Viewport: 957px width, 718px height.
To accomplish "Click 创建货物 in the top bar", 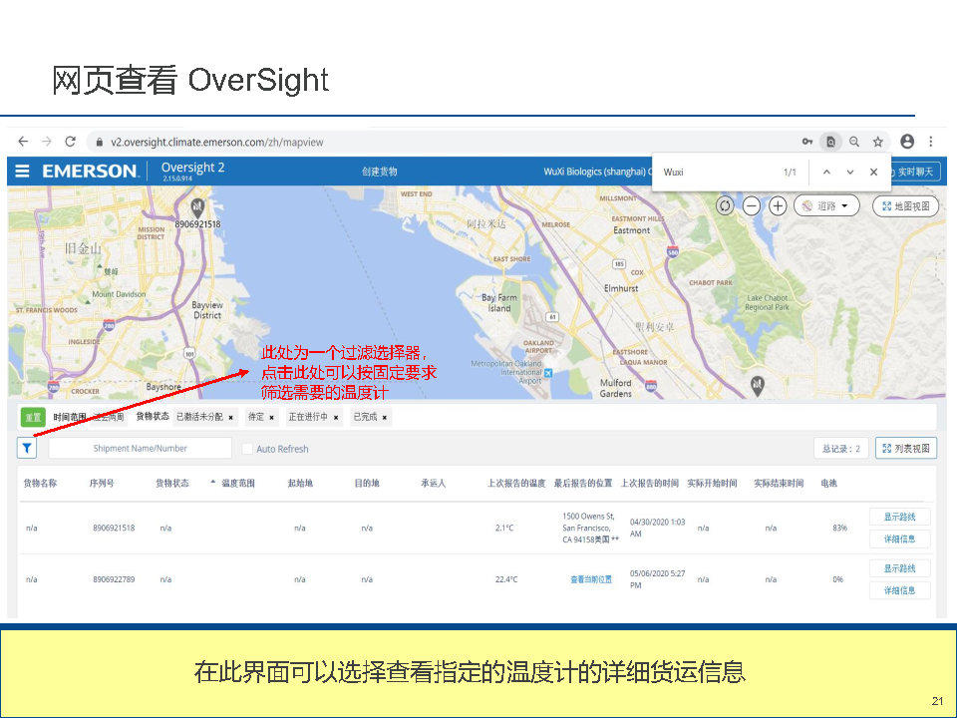I will point(379,172).
